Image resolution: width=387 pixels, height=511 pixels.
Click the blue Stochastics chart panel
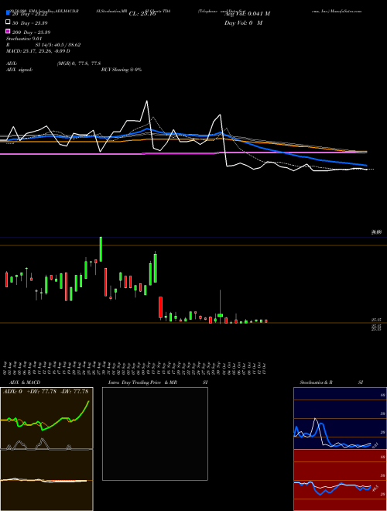340,418
